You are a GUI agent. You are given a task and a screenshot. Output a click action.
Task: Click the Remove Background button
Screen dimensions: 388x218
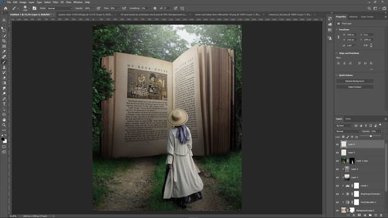coord(355,81)
